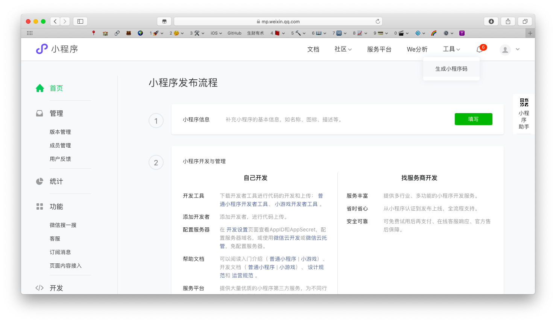
Task: Expand the 工具 dropdown menu
Action: click(x=451, y=49)
